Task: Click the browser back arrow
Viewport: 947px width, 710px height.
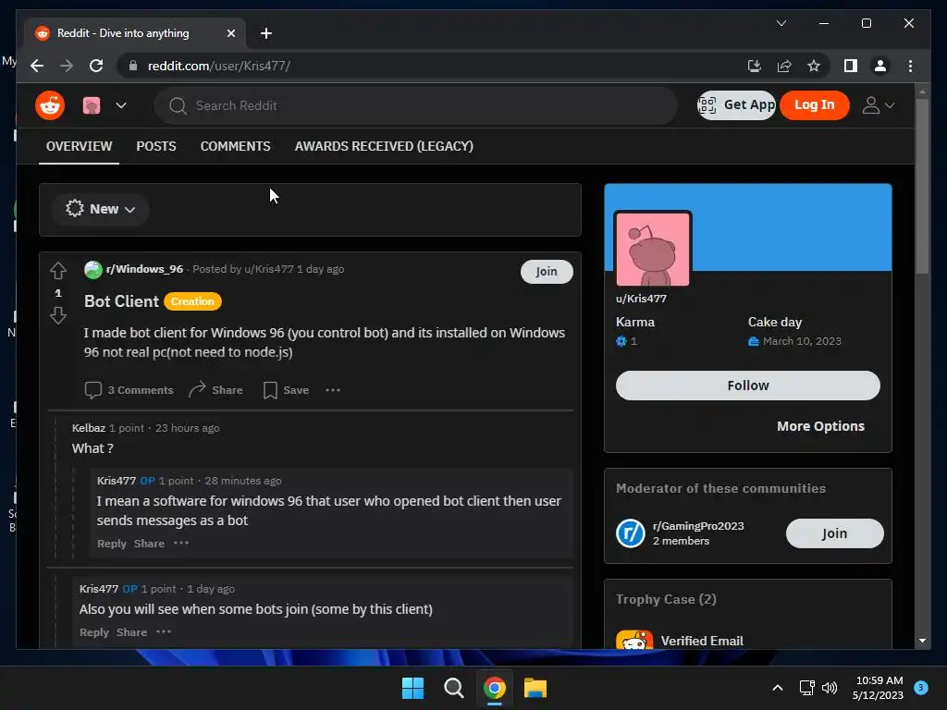Action: 37,66
